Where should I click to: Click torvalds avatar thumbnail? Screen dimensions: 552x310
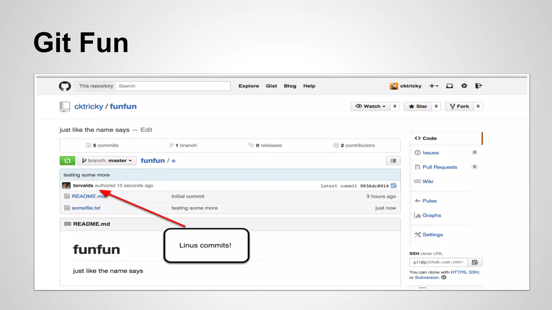coord(66,186)
